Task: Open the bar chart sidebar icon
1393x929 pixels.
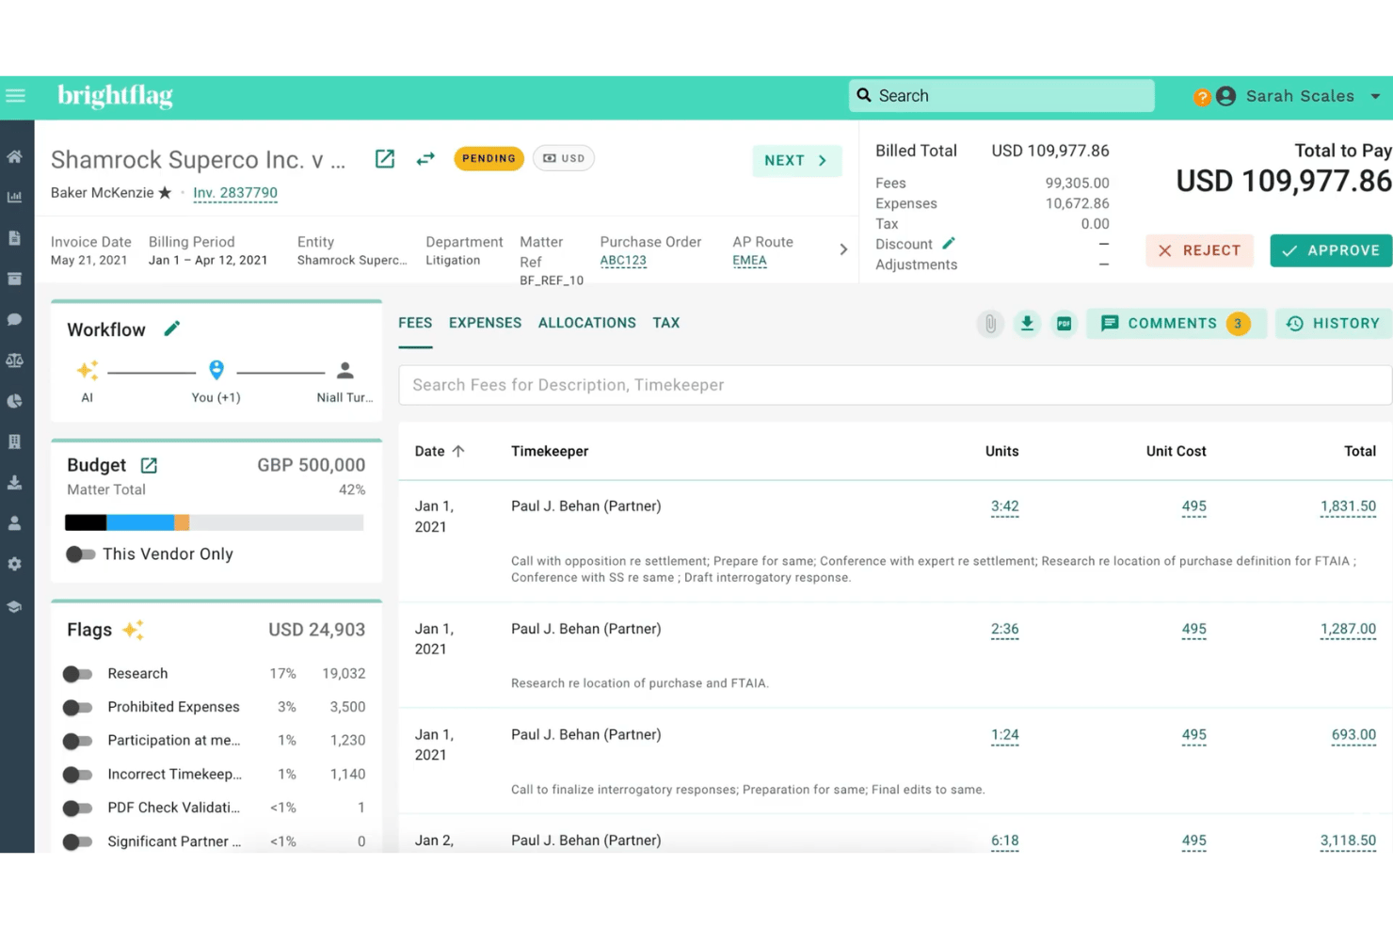Action: pyautogui.click(x=15, y=198)
